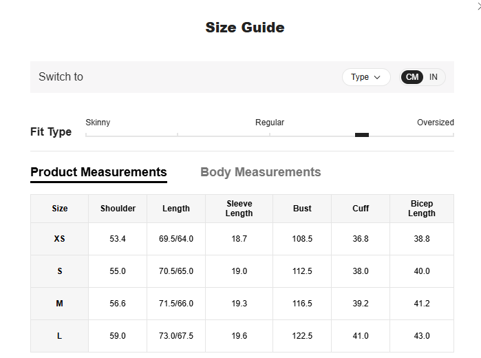This screenshot has height=358, width=481.
Task: Open the Type dropdown
Action: pyautogui.click(x=366, y=77)
